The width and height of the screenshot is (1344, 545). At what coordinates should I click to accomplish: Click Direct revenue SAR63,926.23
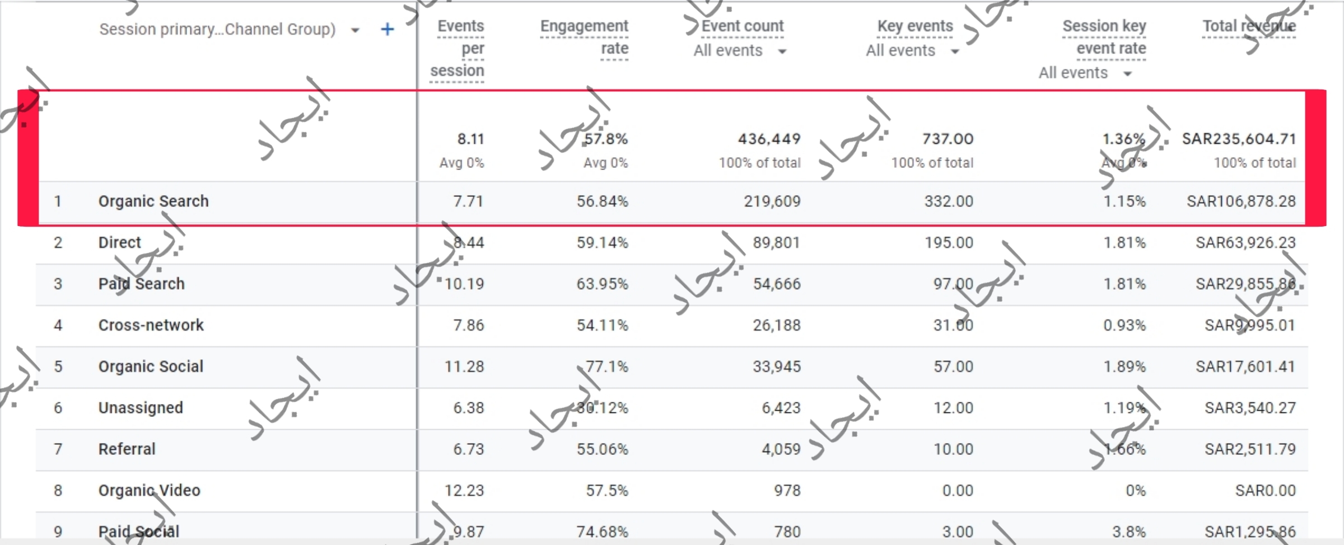point(1245,243)
